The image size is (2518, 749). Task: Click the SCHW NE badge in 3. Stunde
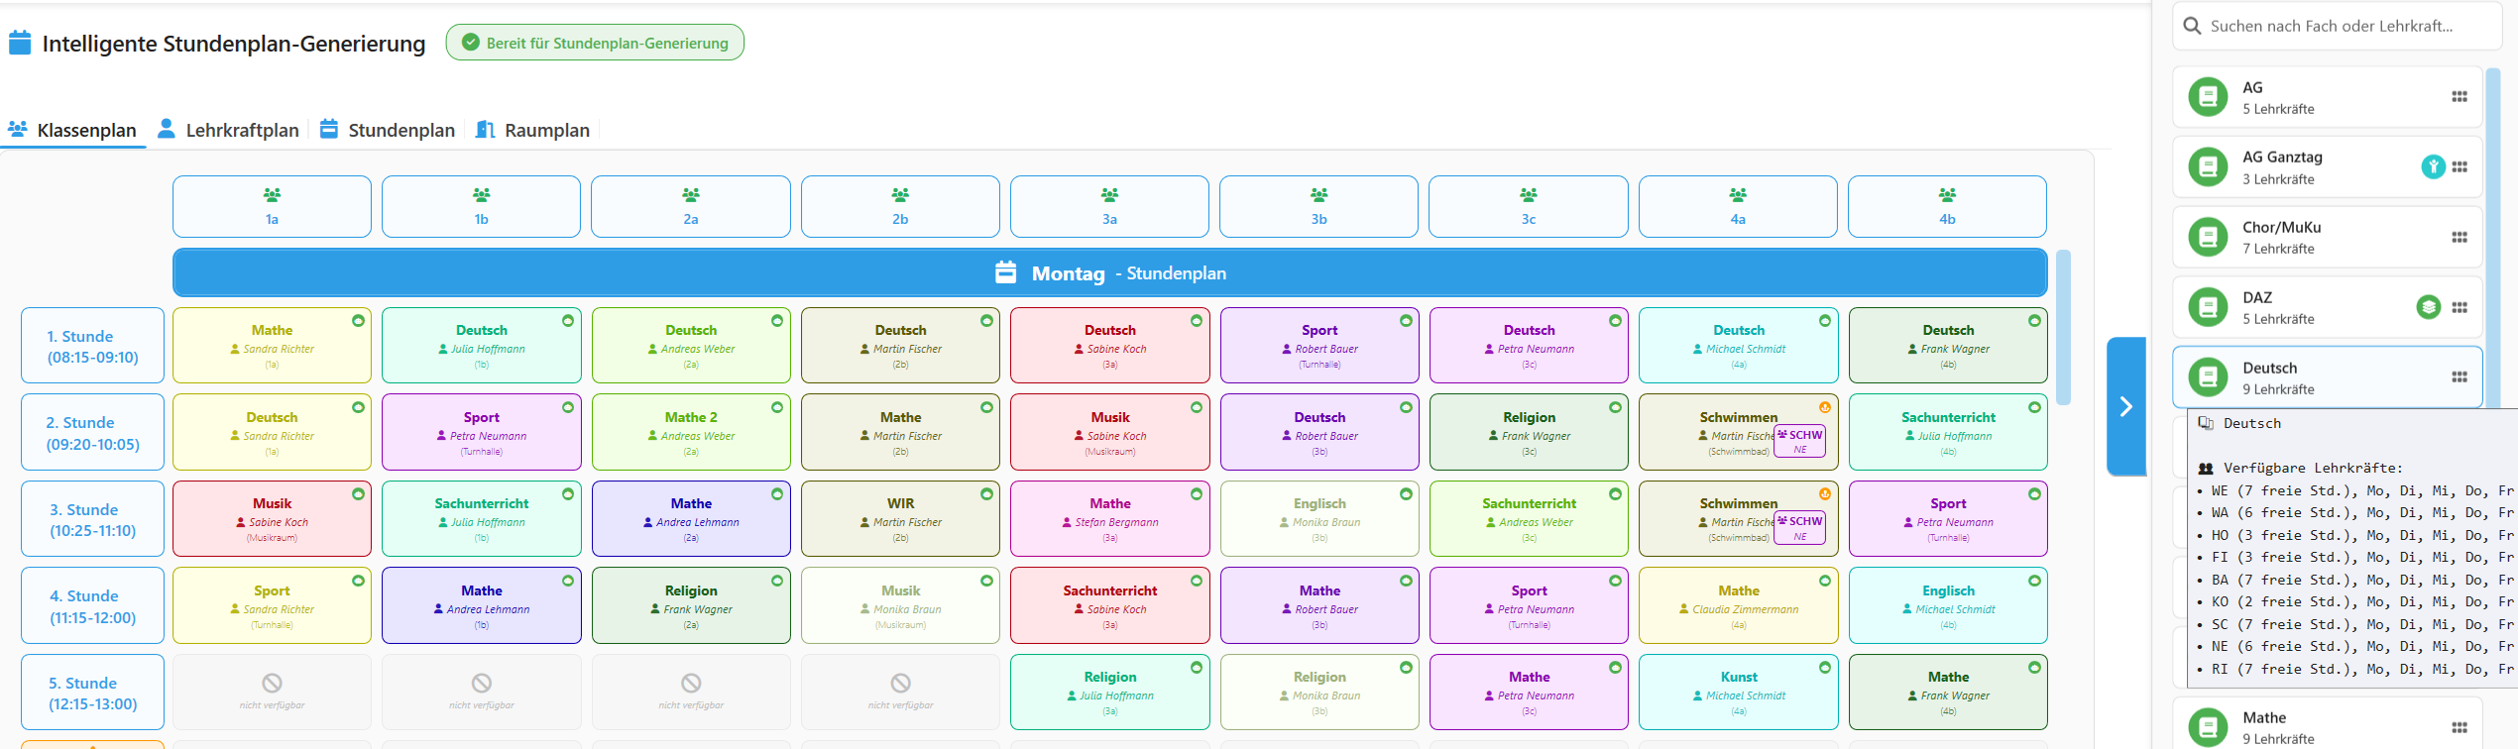tap(1799, 527)
